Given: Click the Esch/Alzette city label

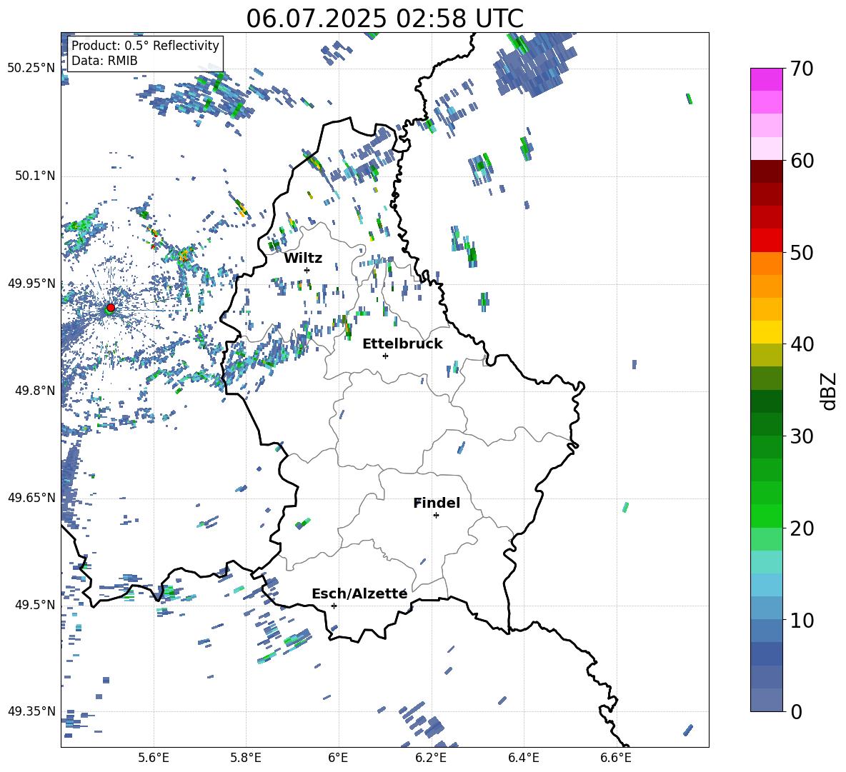Looking at the screenshot, I should pyautogui.click(x=359, y=593).
